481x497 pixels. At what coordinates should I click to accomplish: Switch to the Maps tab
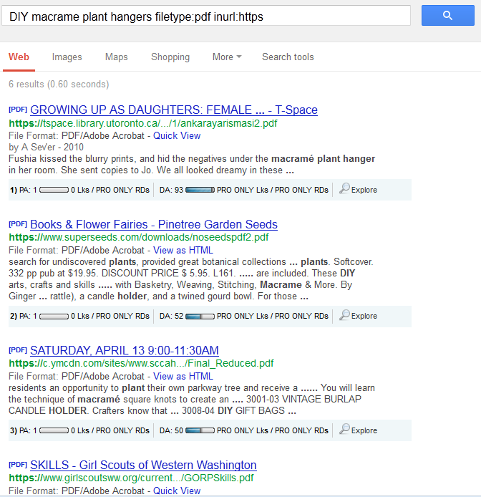pyautogui.click(x=116, y=57)
